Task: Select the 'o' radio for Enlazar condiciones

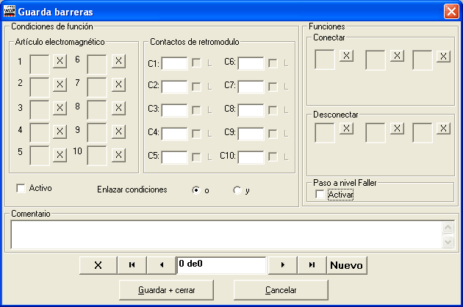Action: [x=196, y=190]
